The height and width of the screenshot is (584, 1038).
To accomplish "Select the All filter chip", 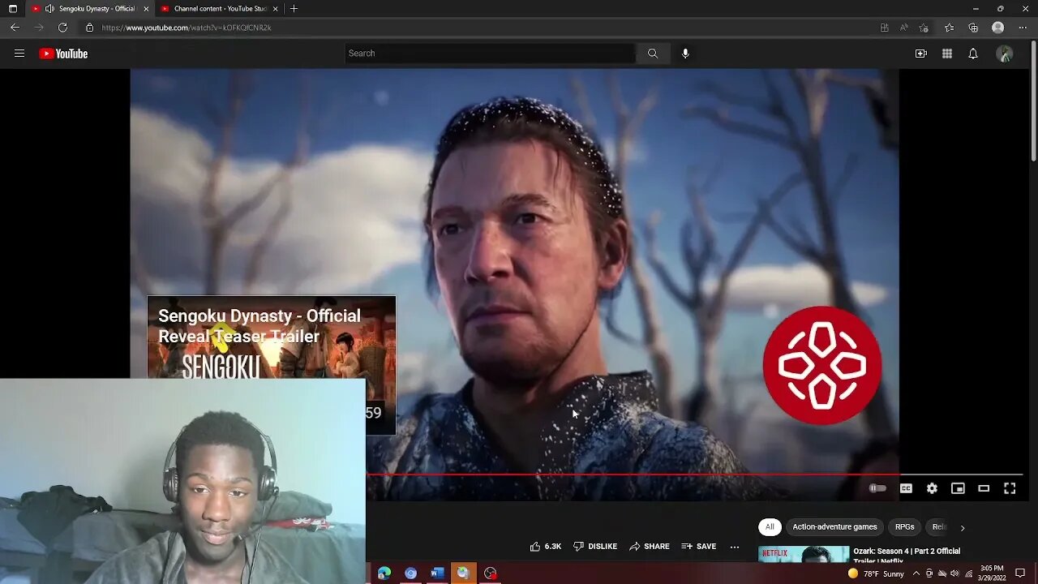I will pos(770,527).
